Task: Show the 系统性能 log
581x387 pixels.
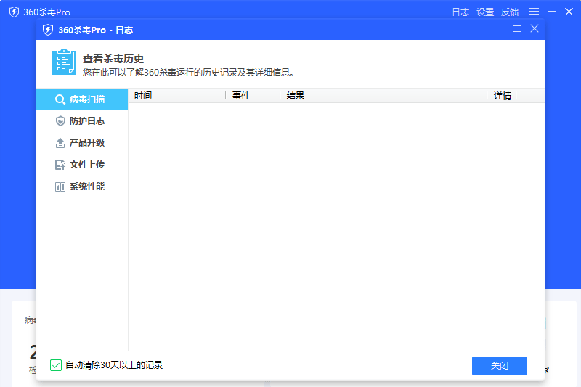Action: (82, 187)
